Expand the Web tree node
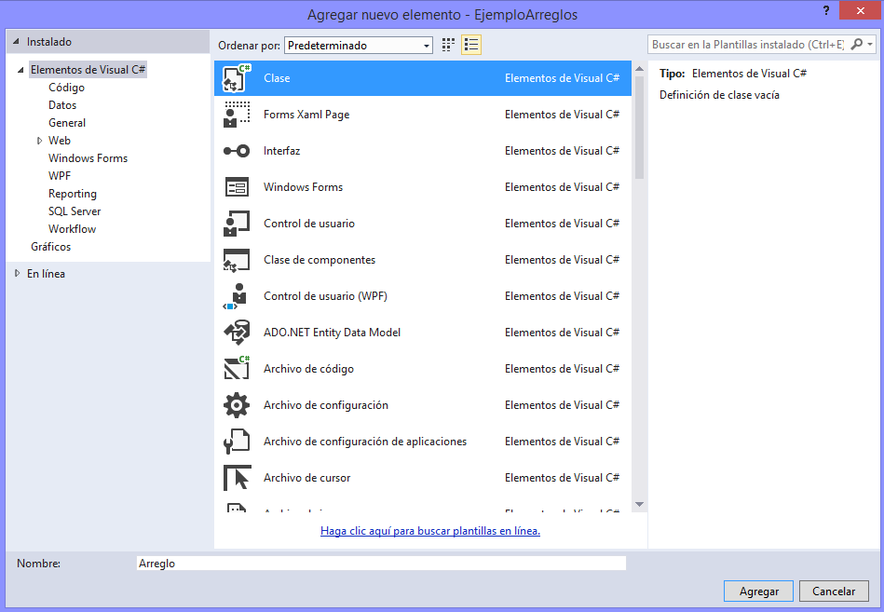 40,141
